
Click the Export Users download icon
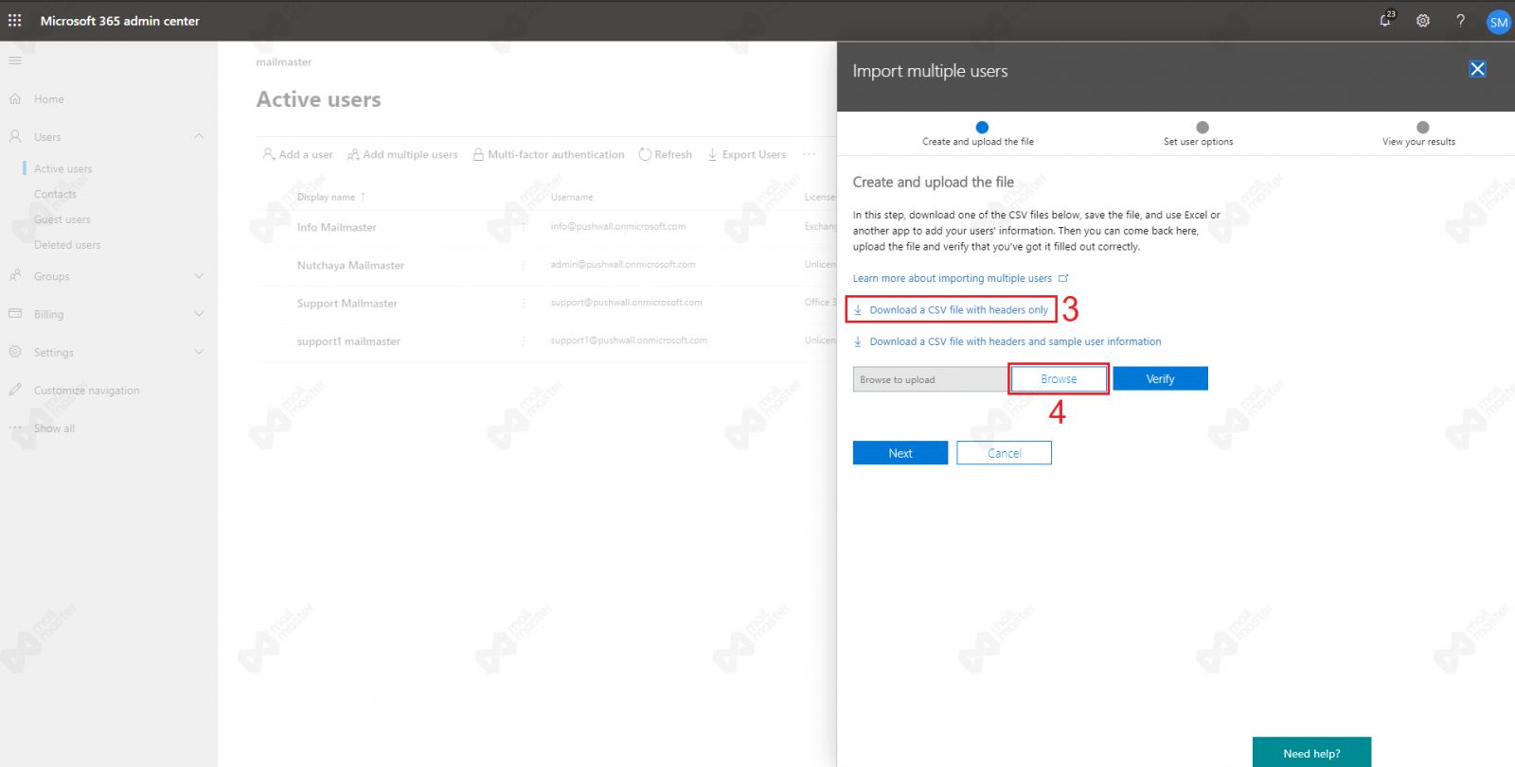click(712, 154)
